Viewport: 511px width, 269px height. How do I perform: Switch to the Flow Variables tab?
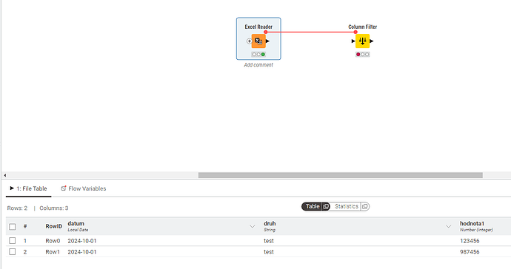(x=84, y=188)
